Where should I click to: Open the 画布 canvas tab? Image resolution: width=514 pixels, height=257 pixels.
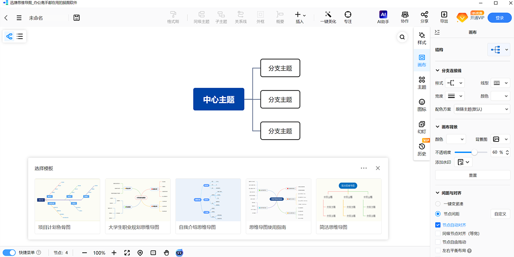click(x=422, y=60)
